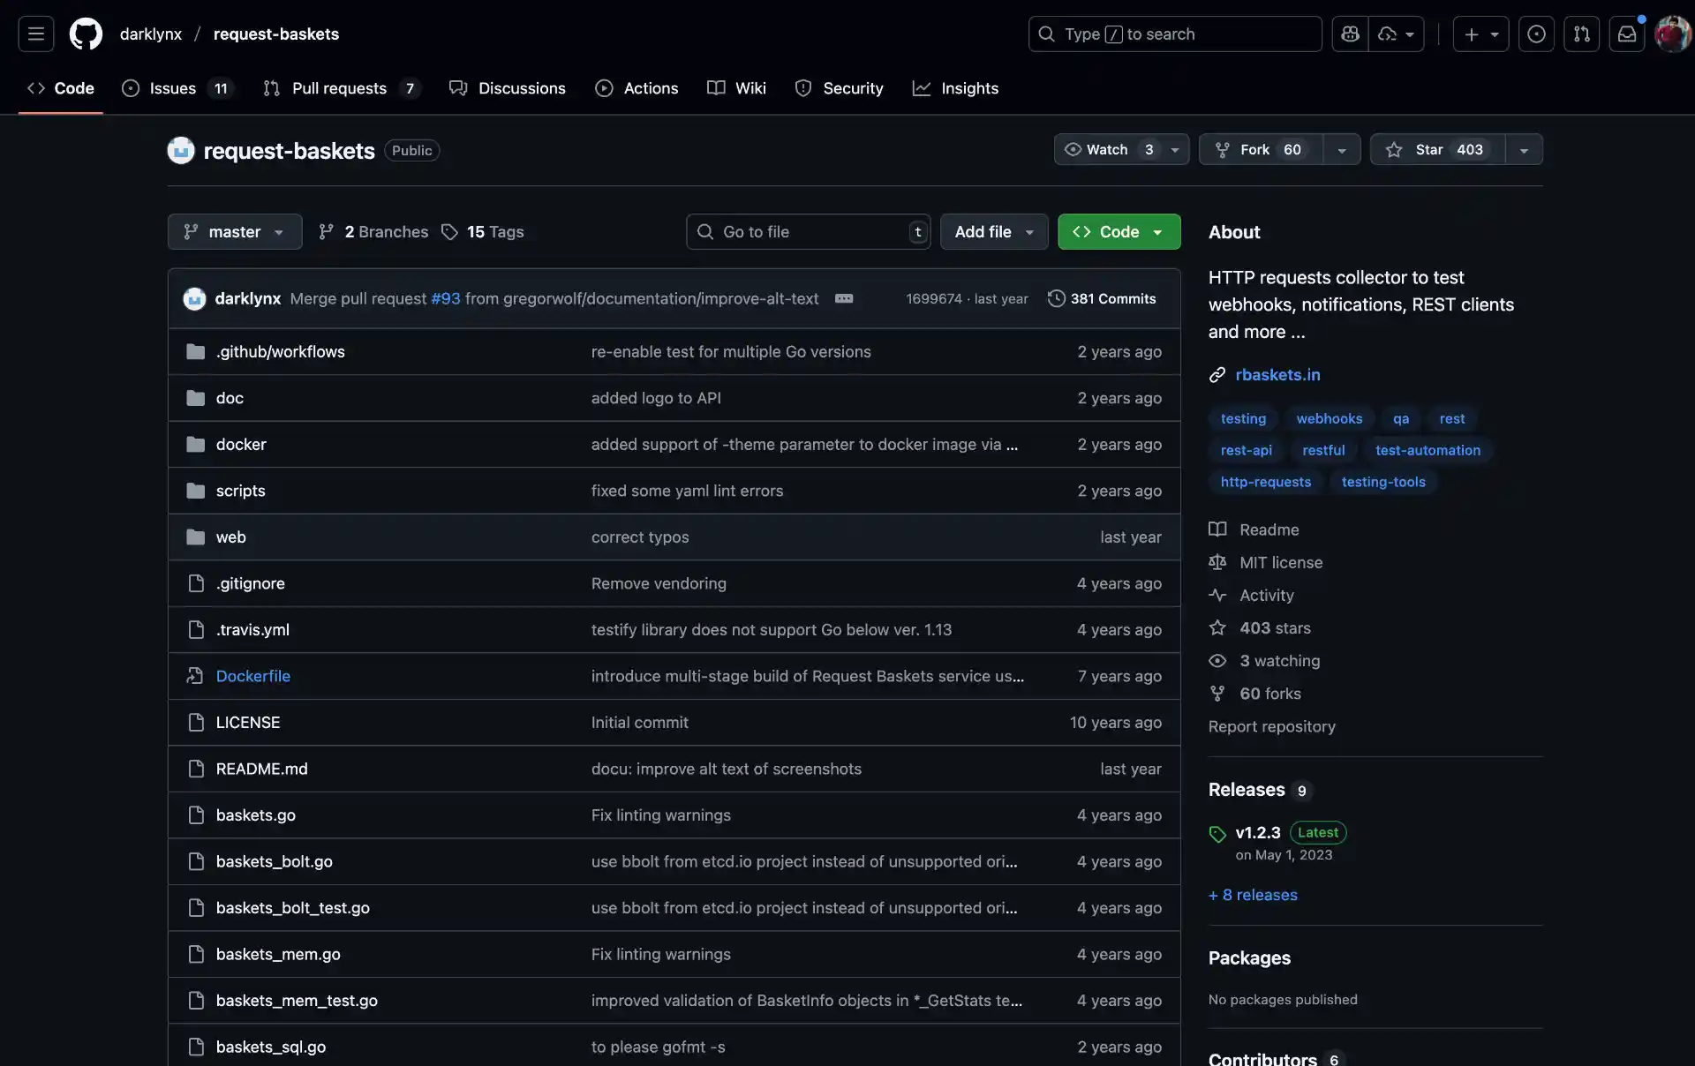Open the Discussions tab

[x=508, y=88]
